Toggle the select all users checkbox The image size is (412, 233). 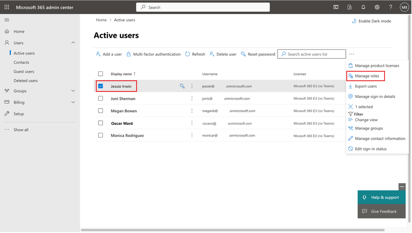pos(101,74)
